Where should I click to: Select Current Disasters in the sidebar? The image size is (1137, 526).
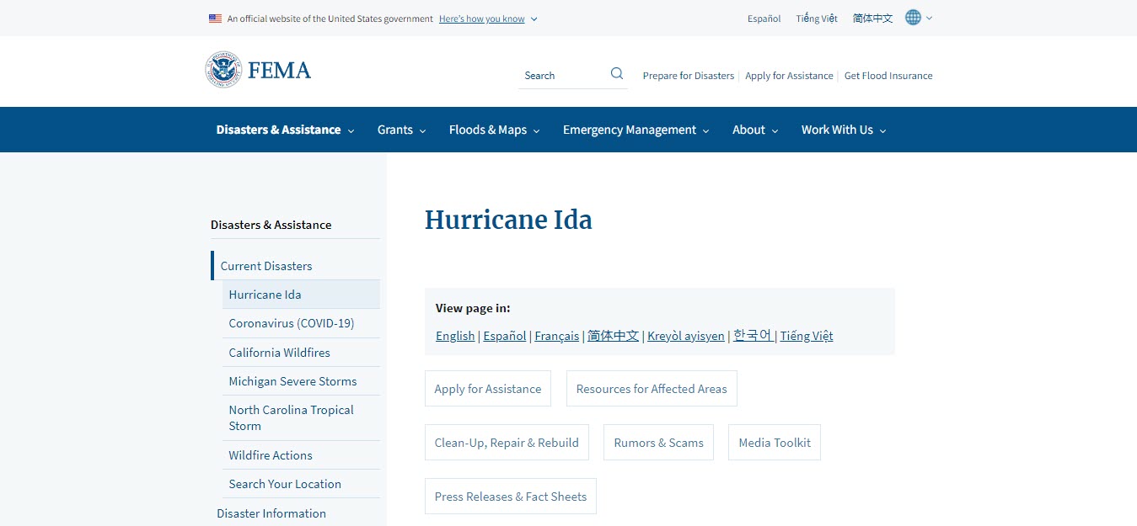(x=265, y=265)
